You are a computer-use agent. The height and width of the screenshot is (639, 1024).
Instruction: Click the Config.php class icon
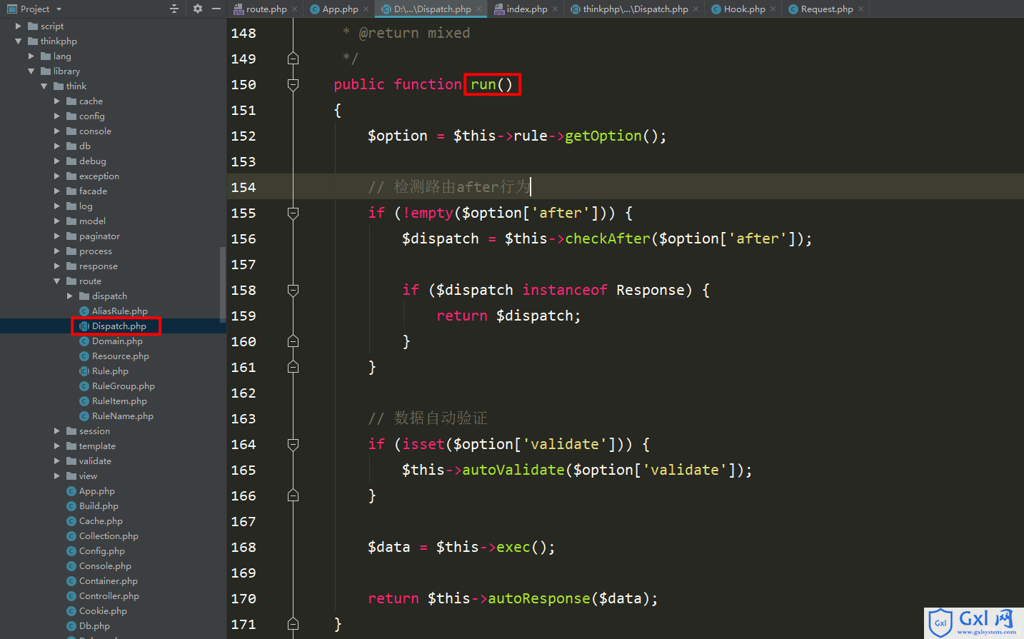click(71, 550)
